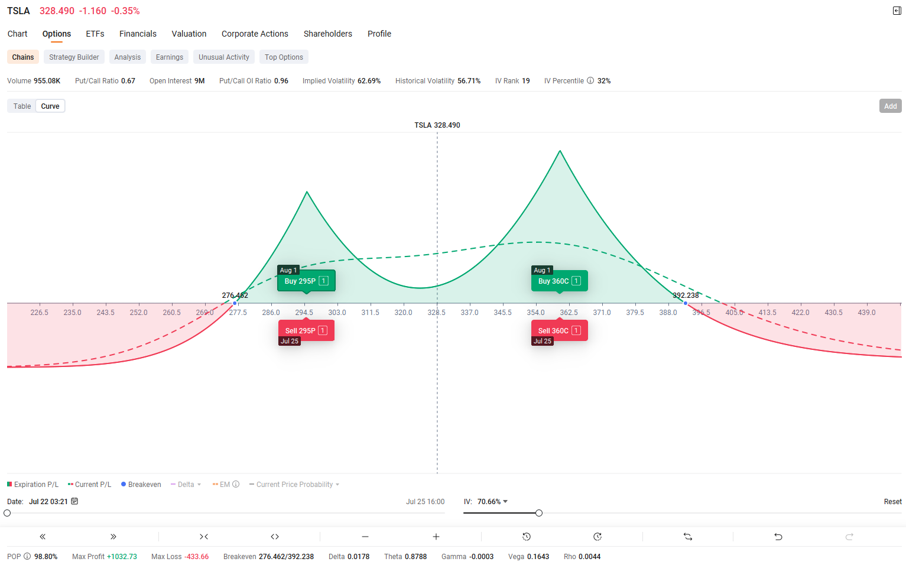906x565 pixels.
Task: Open the Strategy Builder sub-tab
Action: click(x=74, y=57)
